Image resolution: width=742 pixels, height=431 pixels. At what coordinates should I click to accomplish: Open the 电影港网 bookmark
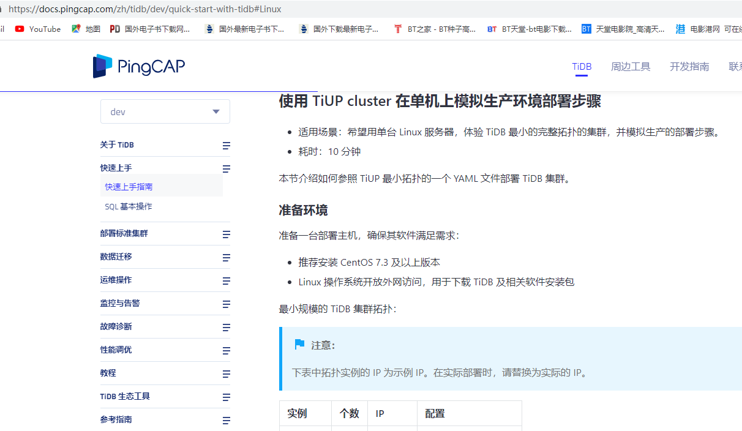coord(708,29)
